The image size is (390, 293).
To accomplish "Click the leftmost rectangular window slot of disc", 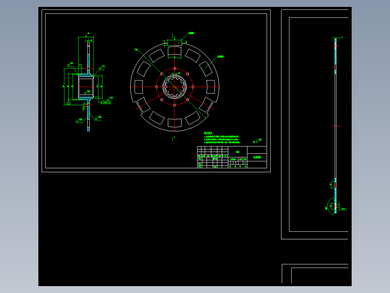I will pos(139,87).
